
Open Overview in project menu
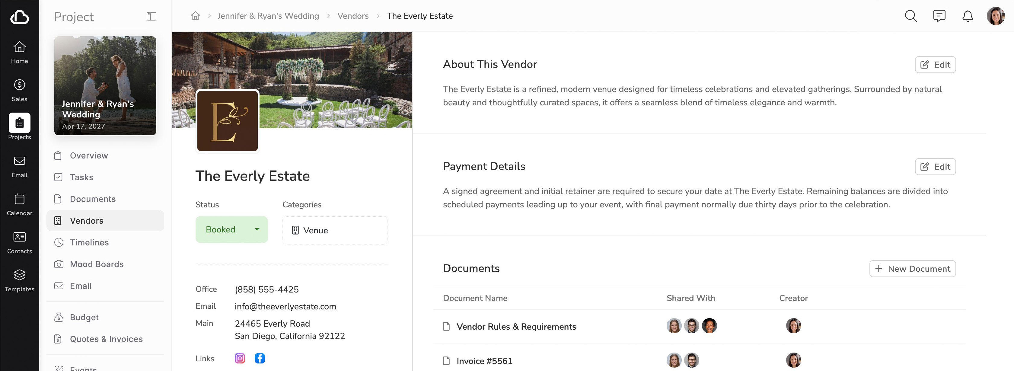pyautogui.click(x=105, y=155)
